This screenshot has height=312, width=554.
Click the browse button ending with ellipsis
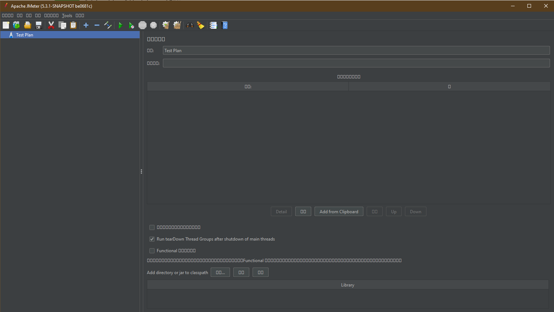tap(220, 273)
